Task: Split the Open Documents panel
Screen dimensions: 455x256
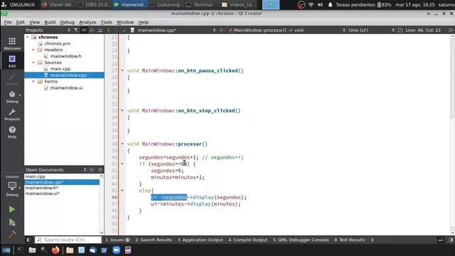Action: click(92, 170)
